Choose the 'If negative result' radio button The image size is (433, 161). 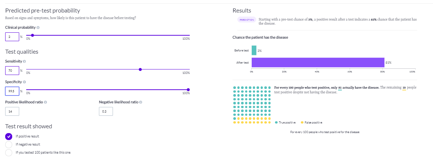pos(9,144)
